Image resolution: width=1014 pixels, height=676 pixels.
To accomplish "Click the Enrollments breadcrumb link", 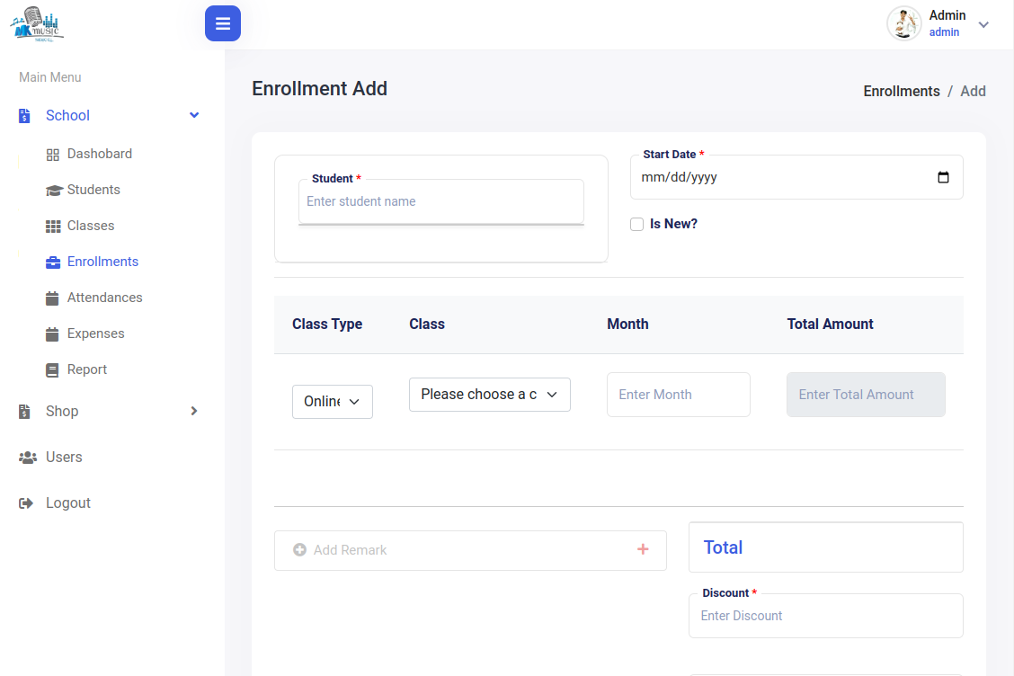I will coord(901,91).
